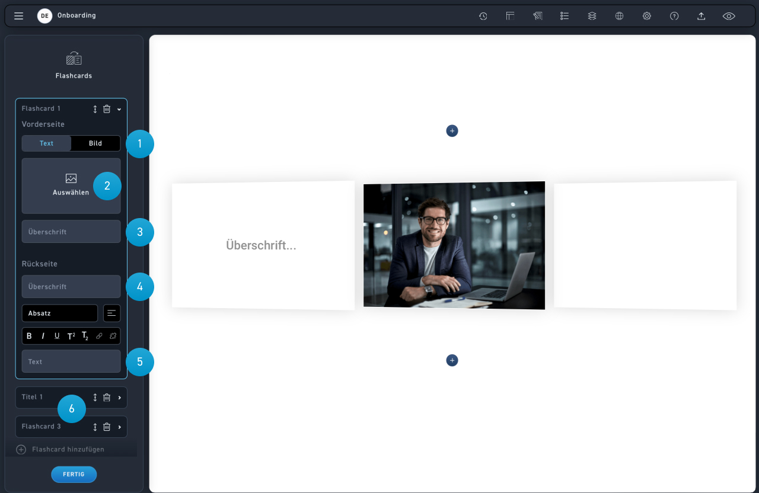Open the globe language settings
This screenshot has width=759, height=493.
pos(619,16)
